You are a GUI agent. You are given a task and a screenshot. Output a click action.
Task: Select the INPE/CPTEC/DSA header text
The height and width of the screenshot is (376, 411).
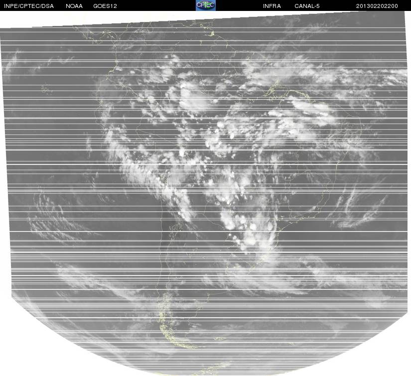pos(29,6)
